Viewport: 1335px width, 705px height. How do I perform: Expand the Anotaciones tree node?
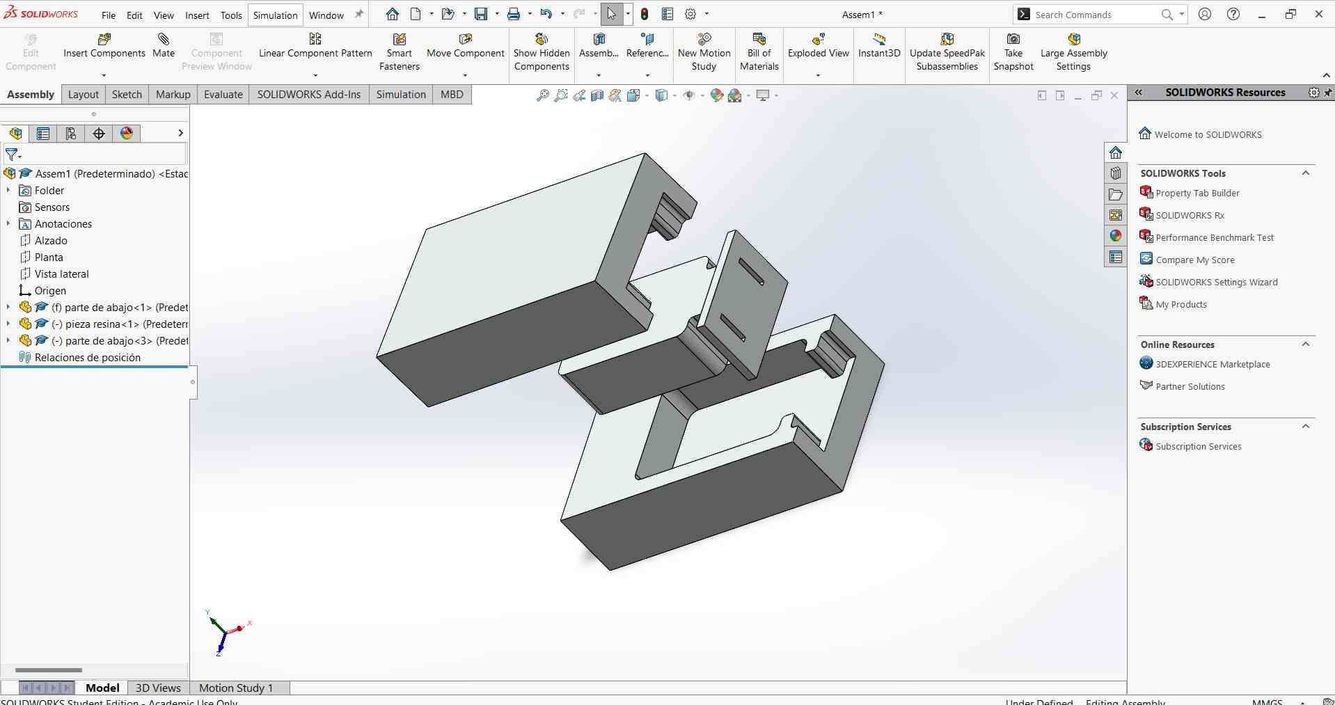coord(8,223)
